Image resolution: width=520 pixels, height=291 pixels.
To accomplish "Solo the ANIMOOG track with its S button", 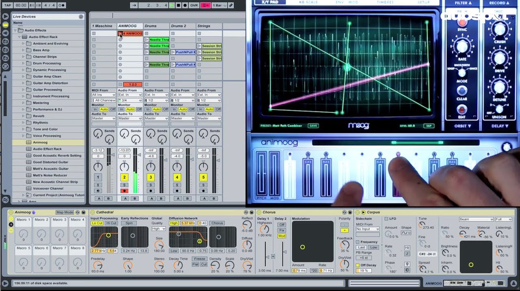I will pyautogui.click(x=124, y=185).
